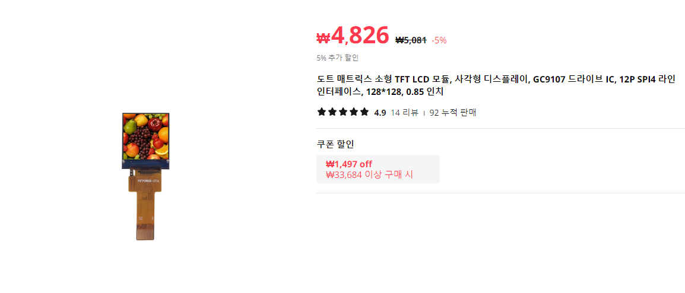Select the 4.9 rating score

[380, 113]
